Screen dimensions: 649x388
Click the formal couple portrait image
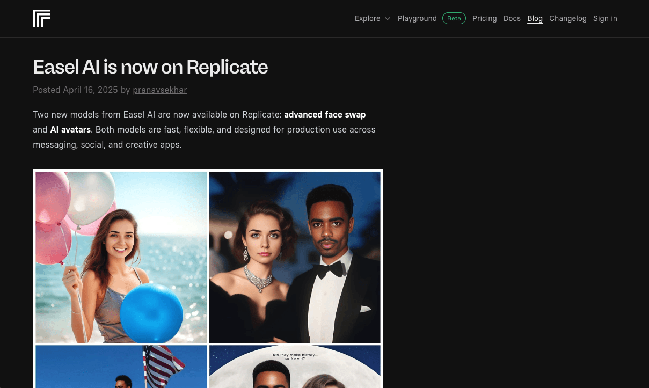pos(295,258)
